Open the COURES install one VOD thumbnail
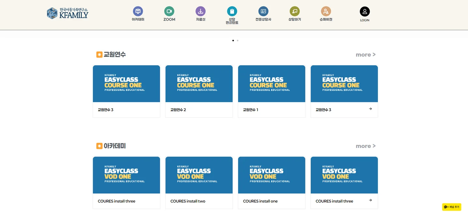468x217 pixels. click(x=272, y=175)
